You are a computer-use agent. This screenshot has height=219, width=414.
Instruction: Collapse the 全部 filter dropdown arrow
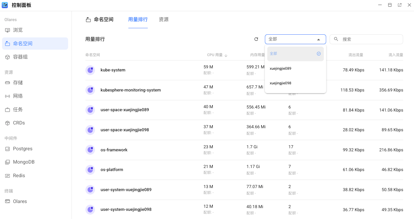pyautogui.click(x=318, y=39)
